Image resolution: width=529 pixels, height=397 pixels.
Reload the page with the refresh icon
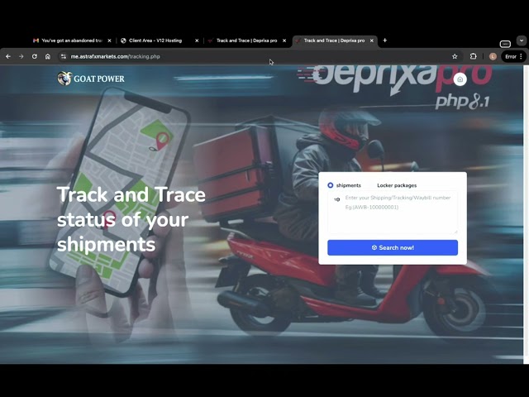coord(35,56)
